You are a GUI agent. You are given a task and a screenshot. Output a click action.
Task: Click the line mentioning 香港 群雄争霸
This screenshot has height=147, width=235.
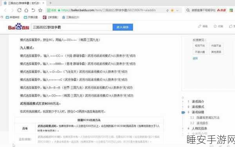pyautogui.click(x=78, y=64)
